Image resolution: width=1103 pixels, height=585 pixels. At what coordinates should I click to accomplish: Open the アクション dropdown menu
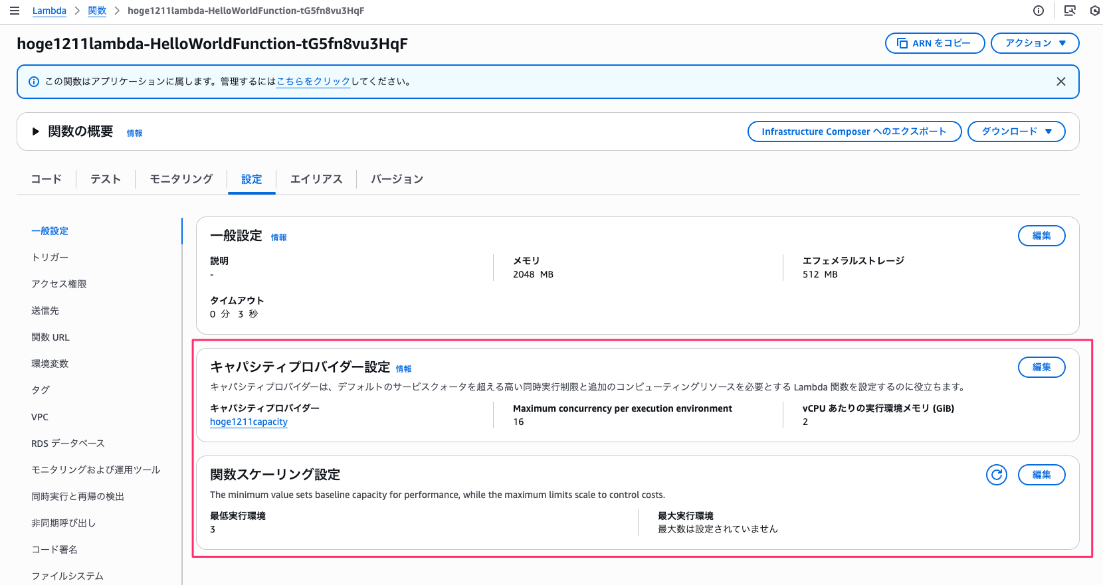click(1035, 43)
